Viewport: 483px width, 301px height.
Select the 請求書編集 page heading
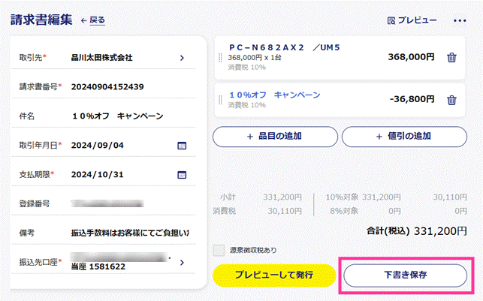pyautogui.click(x=41, y=20)
